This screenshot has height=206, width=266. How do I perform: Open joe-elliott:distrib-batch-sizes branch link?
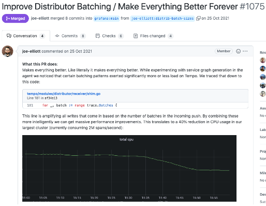tap(162, 18)
